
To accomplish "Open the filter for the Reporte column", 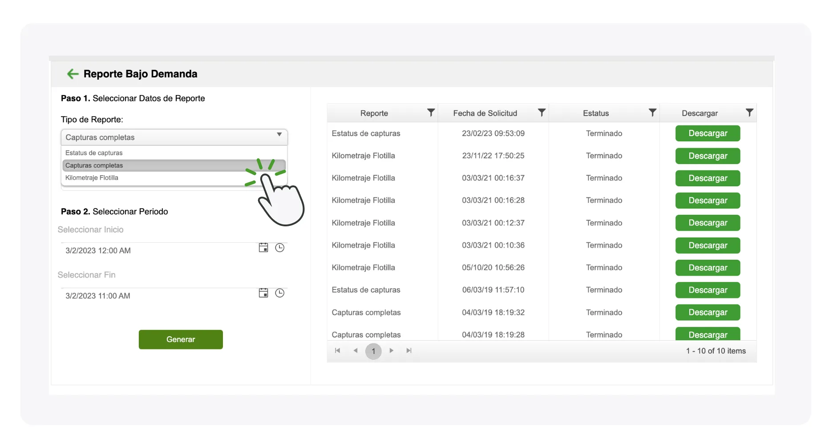I will (x=431, y=113).
